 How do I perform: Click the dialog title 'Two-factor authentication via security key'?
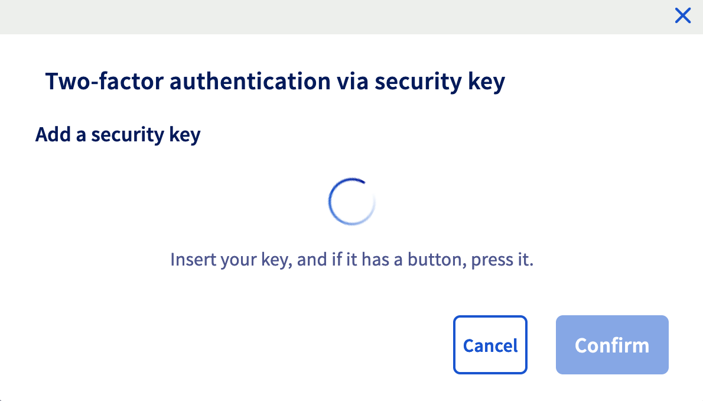[275, 81]
